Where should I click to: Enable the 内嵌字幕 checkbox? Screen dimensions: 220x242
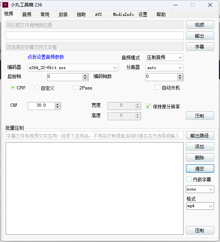click(x=189, y=179)
